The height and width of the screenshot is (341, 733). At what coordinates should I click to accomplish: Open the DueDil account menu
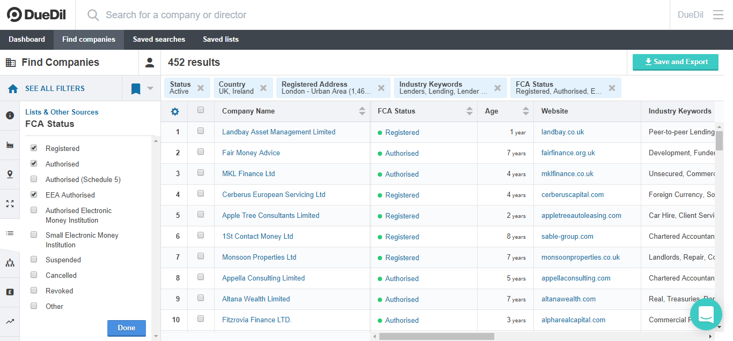tap(691, 15)
